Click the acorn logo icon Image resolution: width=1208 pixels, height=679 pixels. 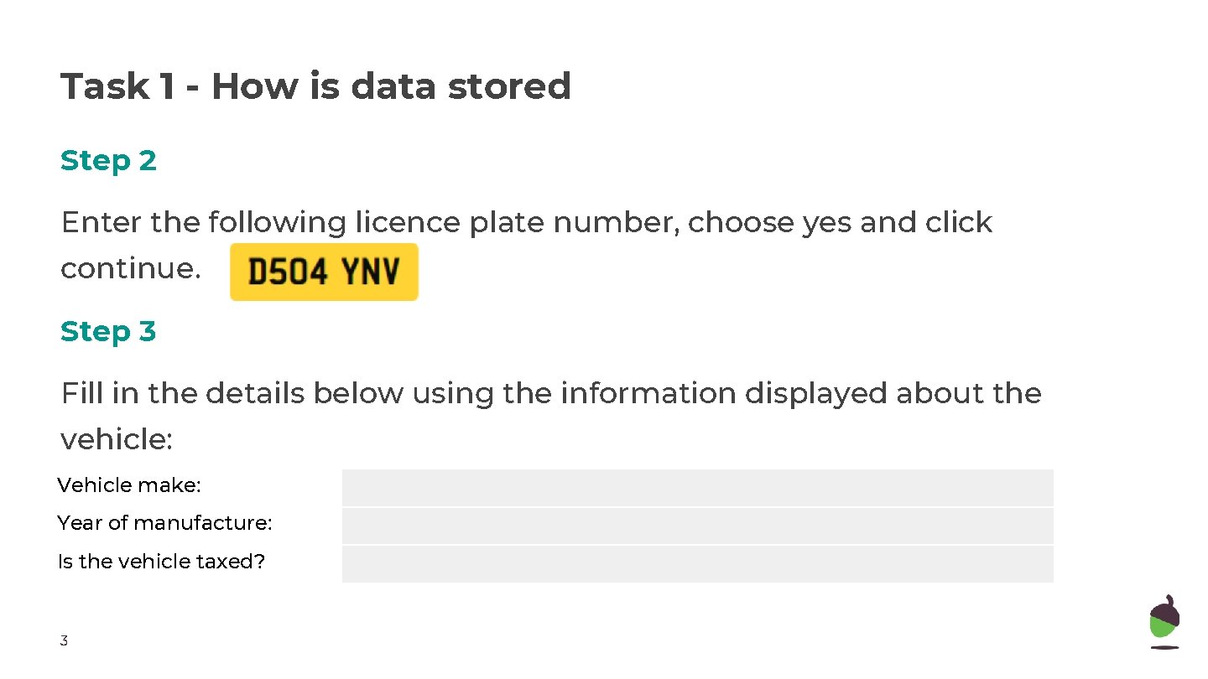pos(1164,621)
